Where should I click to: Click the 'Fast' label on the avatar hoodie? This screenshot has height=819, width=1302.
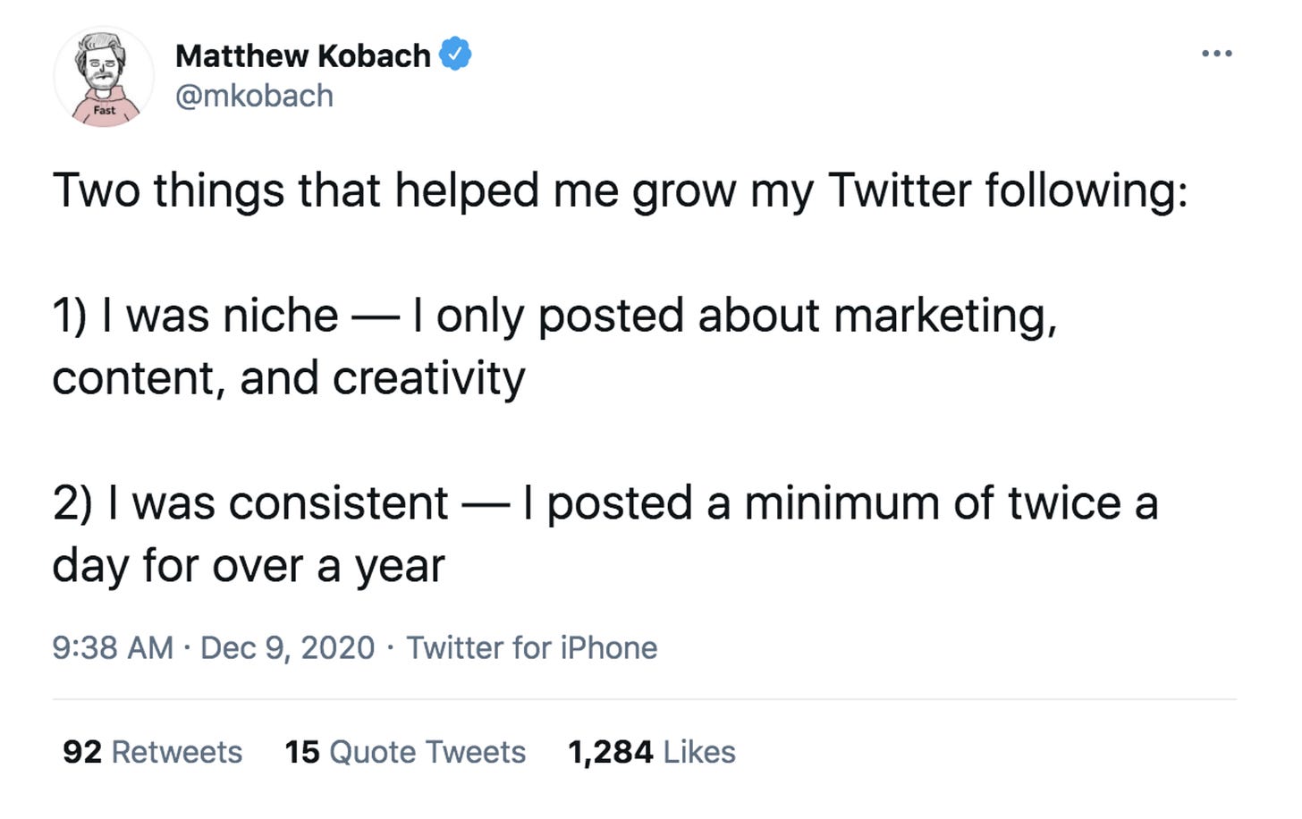click(x=105, y=110)
